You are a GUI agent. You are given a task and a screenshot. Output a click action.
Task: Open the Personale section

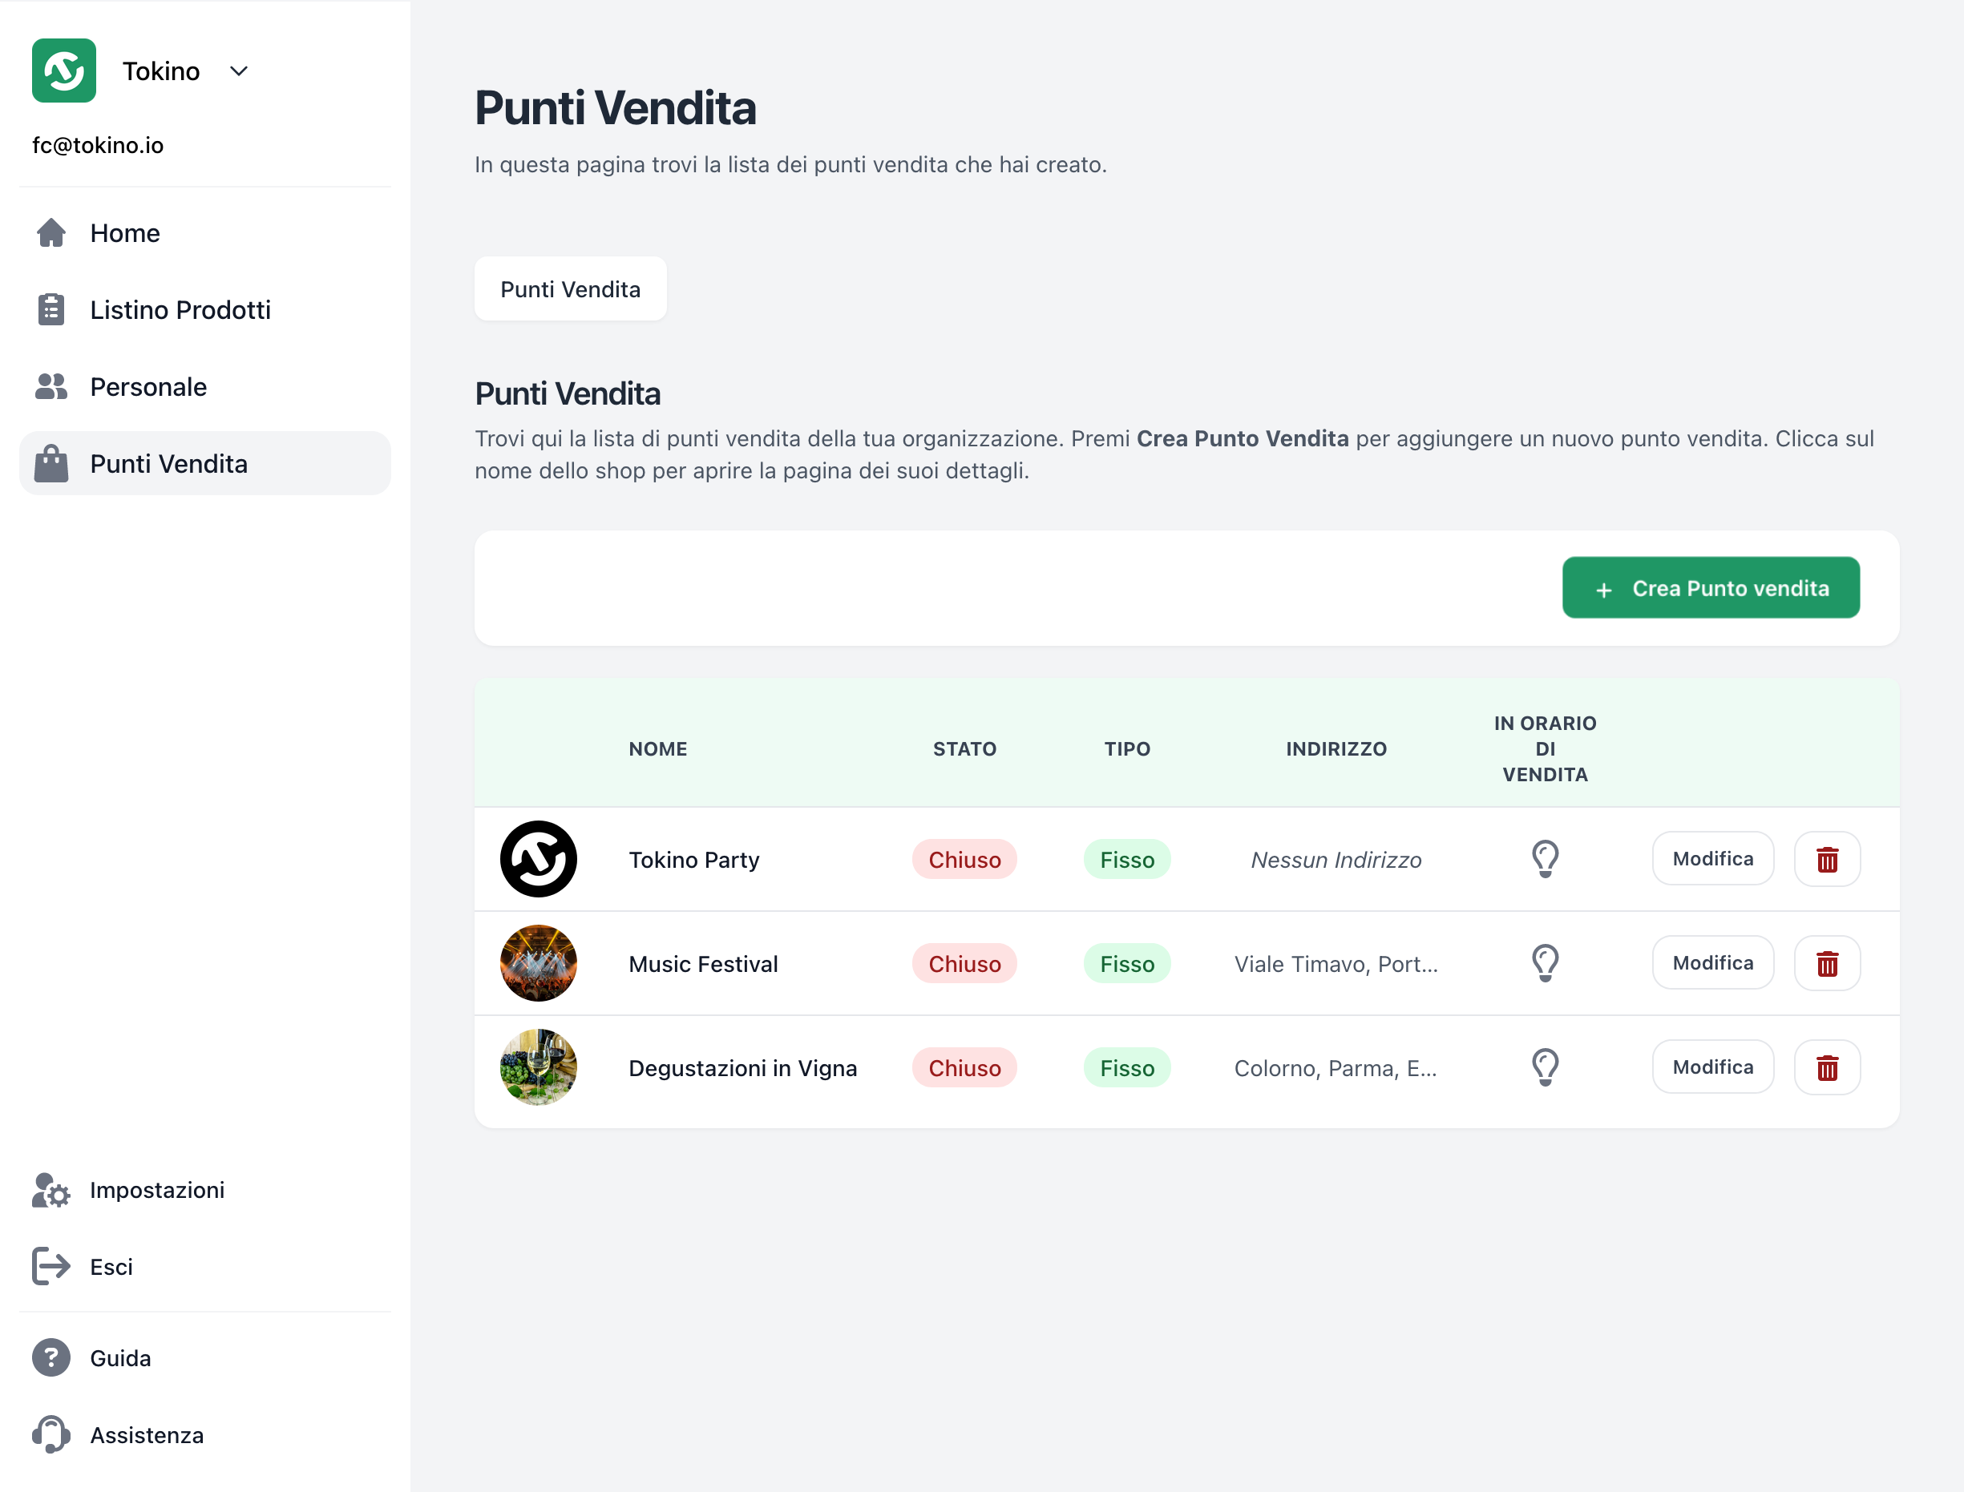click(148, 387)
